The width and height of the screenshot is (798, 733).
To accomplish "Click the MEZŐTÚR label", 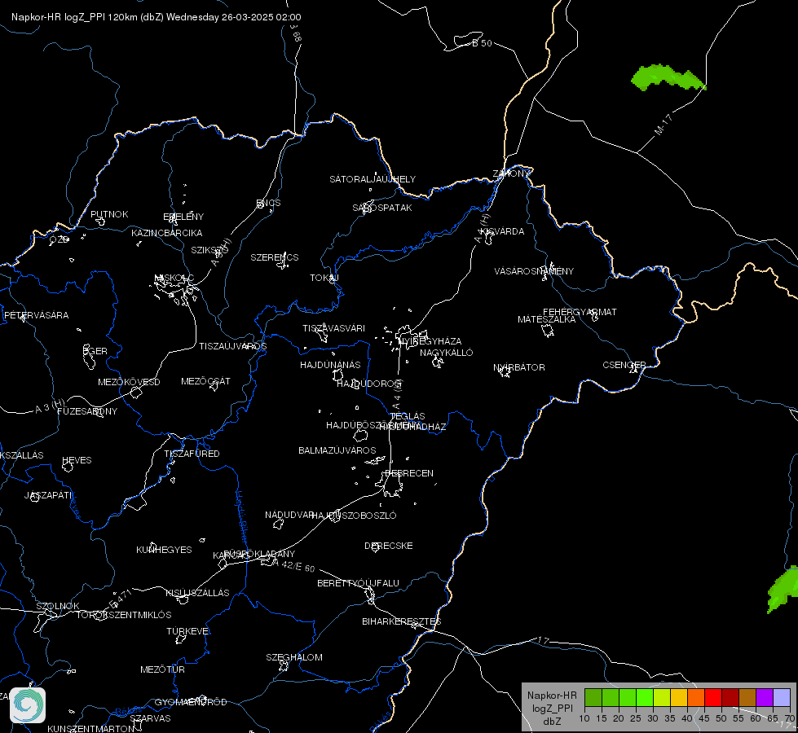I will click(x=162, y=669).
